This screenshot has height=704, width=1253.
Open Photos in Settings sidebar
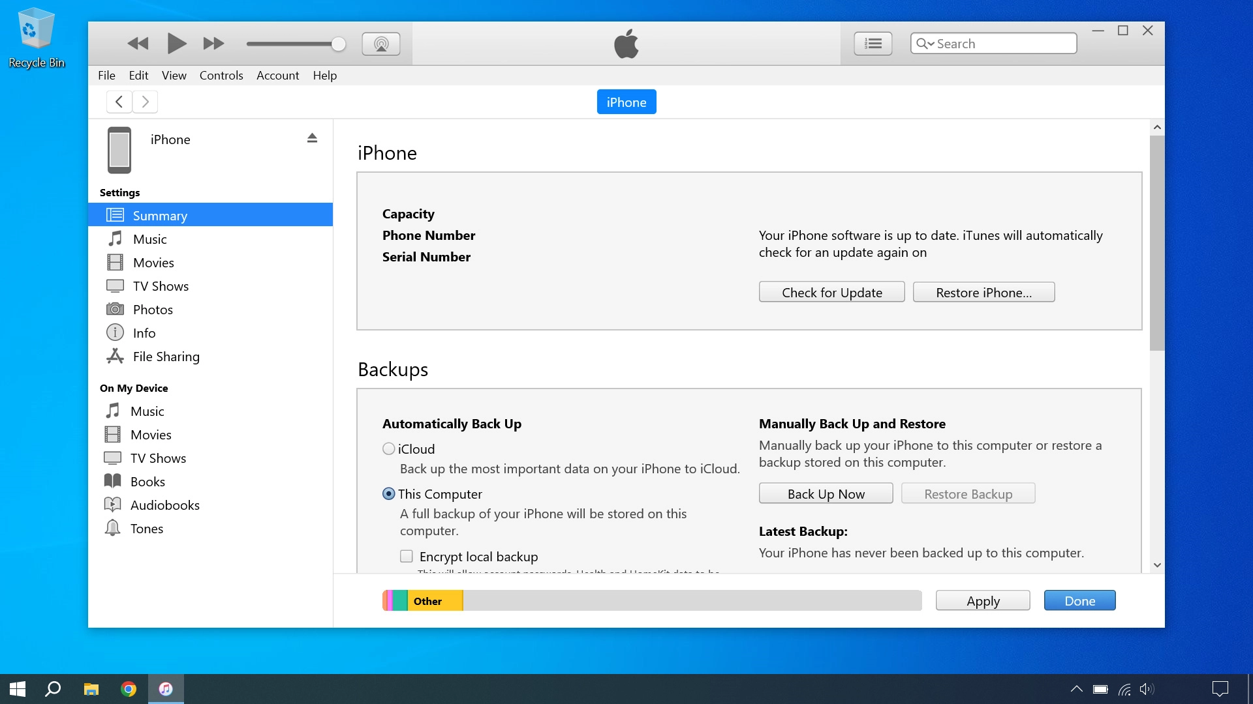[153, 310]
